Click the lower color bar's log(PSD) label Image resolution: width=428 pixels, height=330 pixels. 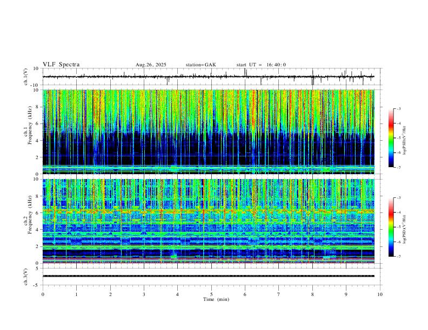(405, 229)
